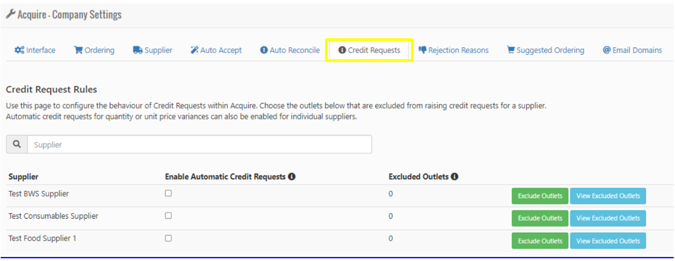Click Exclude Outlets for Test BWS Supplier
Image resolution: width=675 pixels, height=261 pixels.
coord(540,196)
